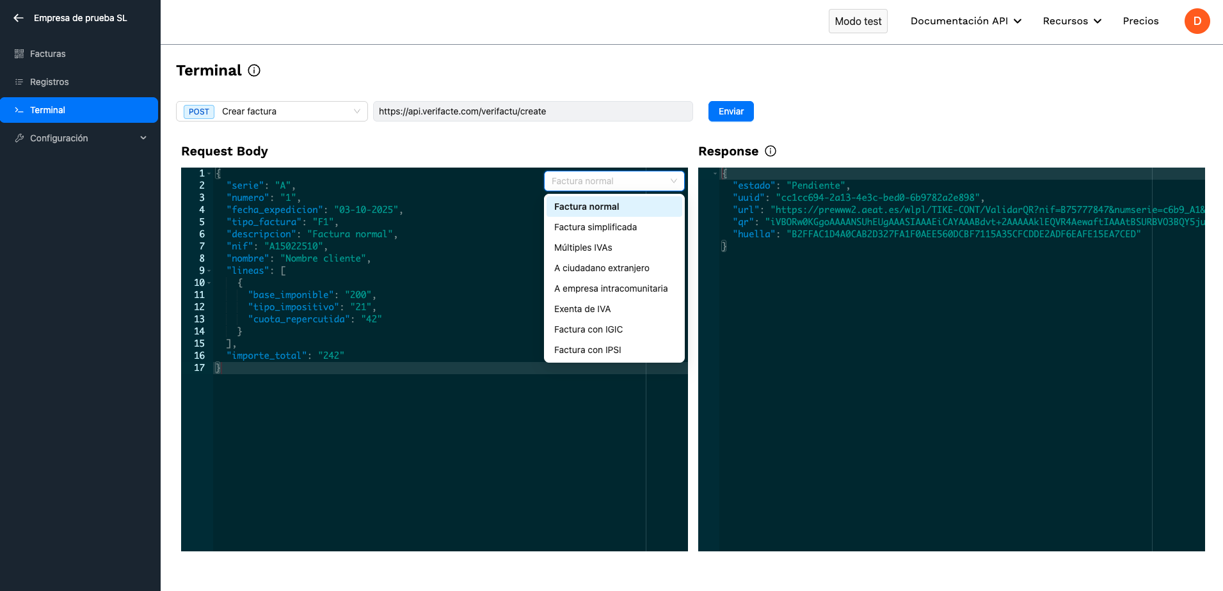Expand the Configuración sidebar section chevron

pyautogui.click(x=143, y=138)
